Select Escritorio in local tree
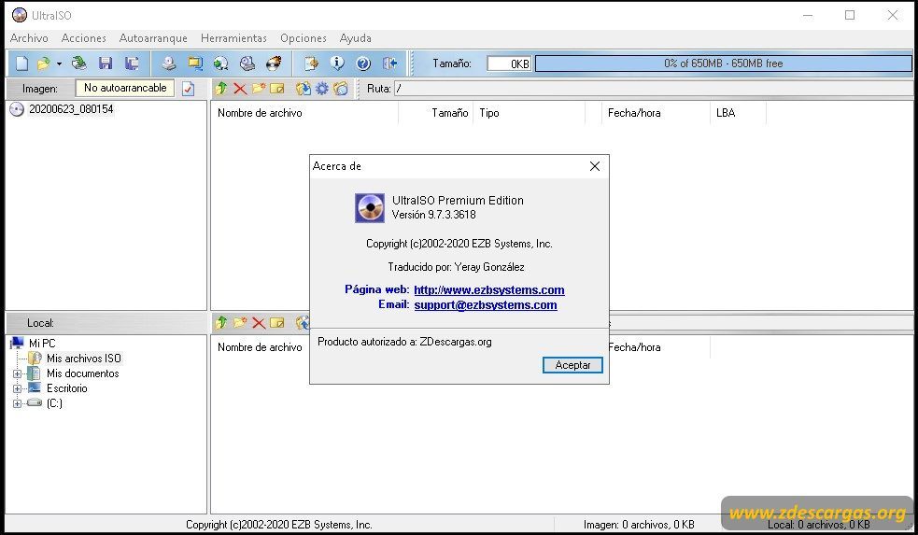918x535 pixels. tap(66, 388)
